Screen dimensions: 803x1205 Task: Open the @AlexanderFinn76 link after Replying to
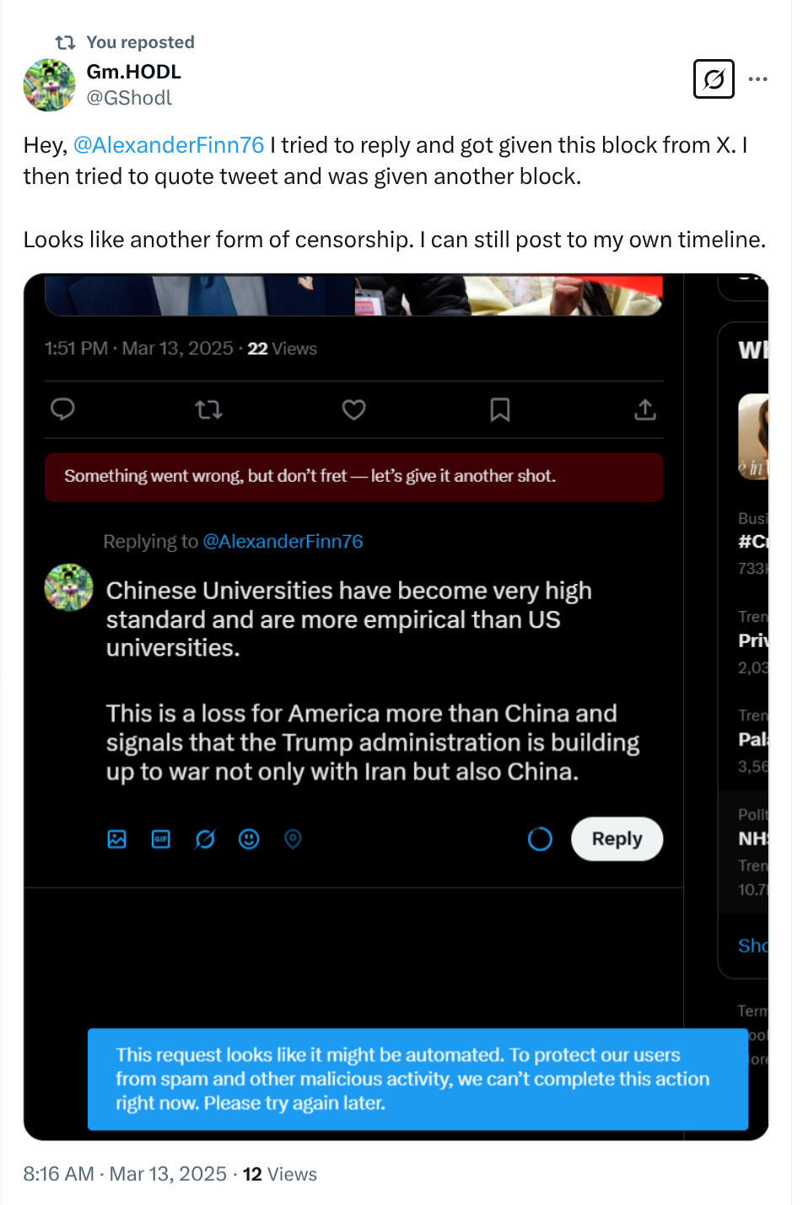click(x=283, y=542)
